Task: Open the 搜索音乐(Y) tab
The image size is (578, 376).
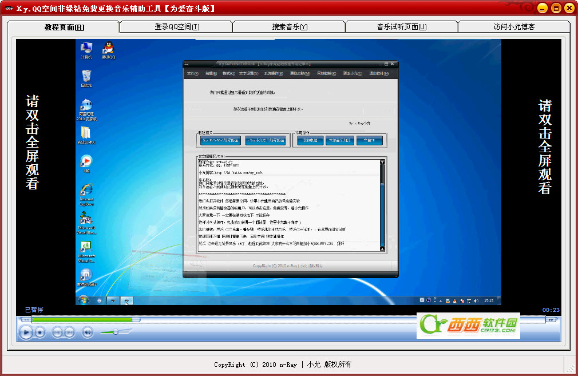Action: pos(290,26)
